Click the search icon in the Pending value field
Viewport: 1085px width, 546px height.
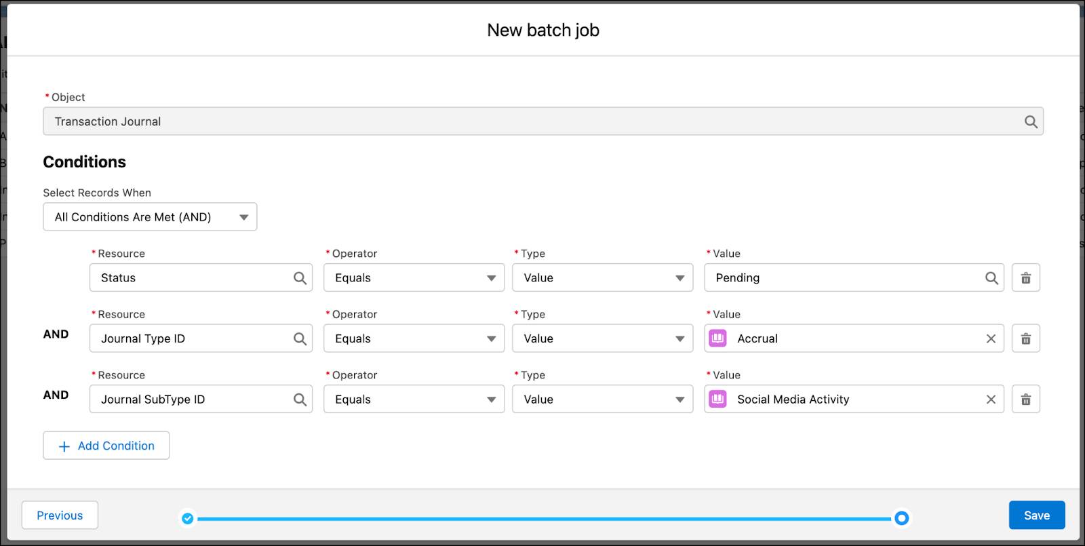991,278
